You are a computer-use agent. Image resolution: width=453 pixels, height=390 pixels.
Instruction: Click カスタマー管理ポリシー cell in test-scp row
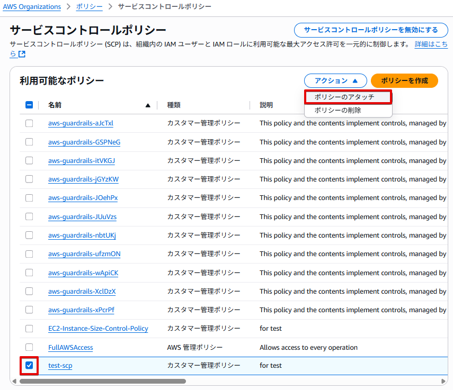pos(203,366)
